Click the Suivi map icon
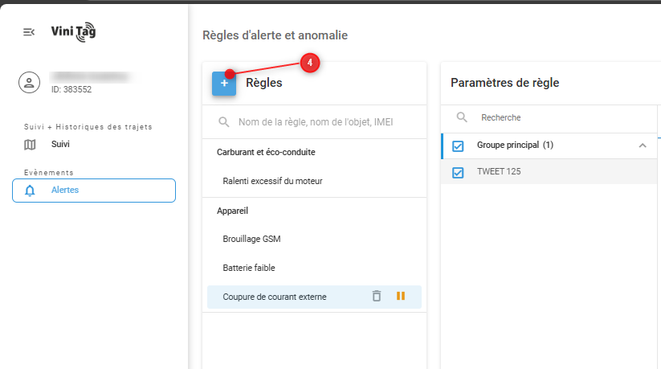 pyautogui.click(x=30, y=145)
